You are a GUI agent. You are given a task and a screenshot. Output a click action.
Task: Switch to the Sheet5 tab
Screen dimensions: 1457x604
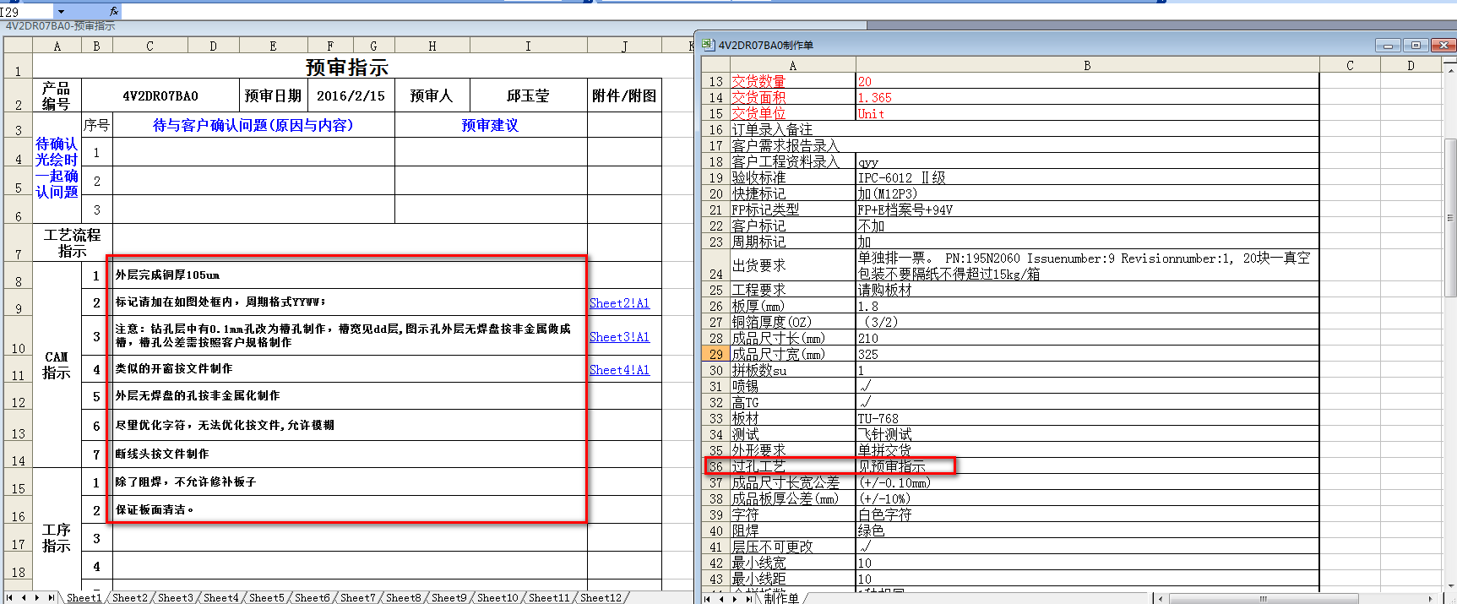tap(266, 597)
